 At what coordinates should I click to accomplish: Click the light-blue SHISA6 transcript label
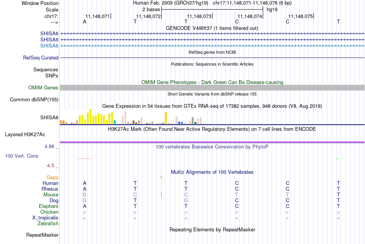(x=49, y=46)
